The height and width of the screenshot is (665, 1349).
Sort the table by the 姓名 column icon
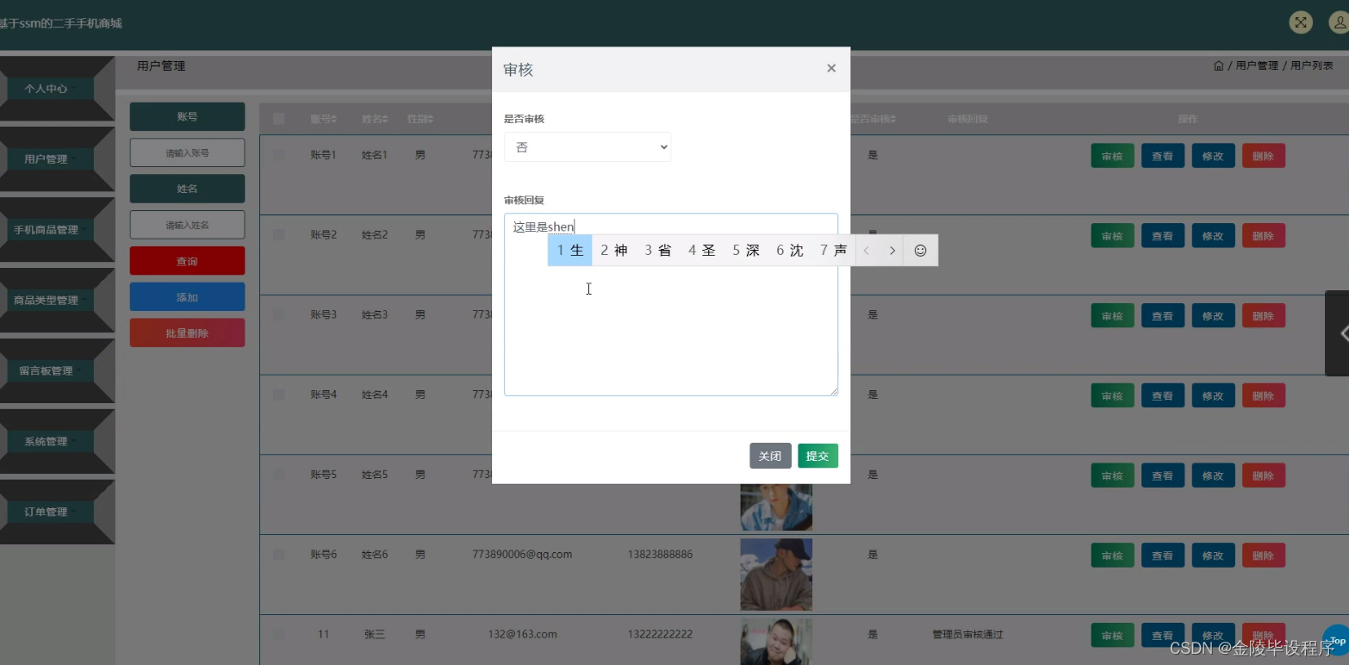(x=386, y=118)
